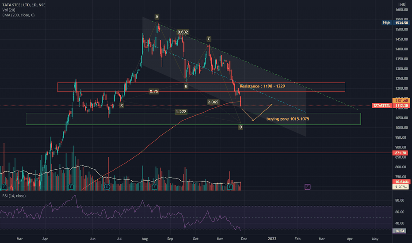
Task: Click the Jun label on the time axis
Action: click(x=92, y=239)
